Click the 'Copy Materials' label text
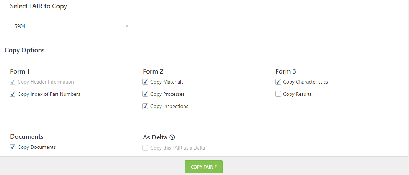This screenshot has height=175, width=409. point(167,82)
